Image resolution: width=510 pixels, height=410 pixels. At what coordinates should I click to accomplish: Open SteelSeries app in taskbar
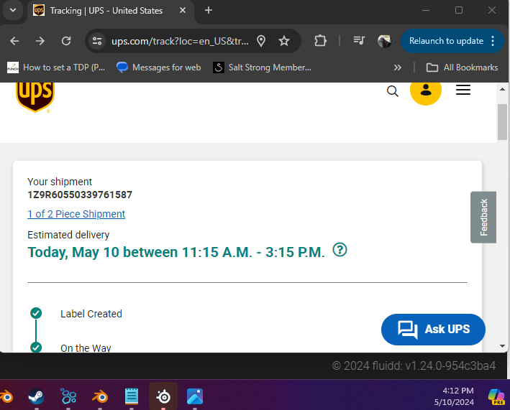coord(163,396)
